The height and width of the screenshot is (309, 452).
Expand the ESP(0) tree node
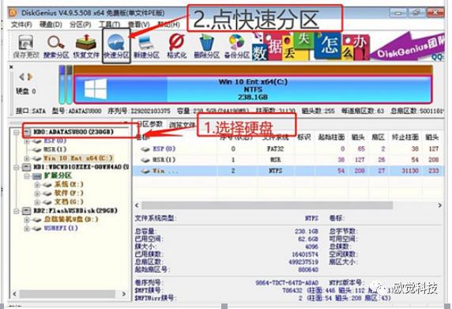click(27, 141)
